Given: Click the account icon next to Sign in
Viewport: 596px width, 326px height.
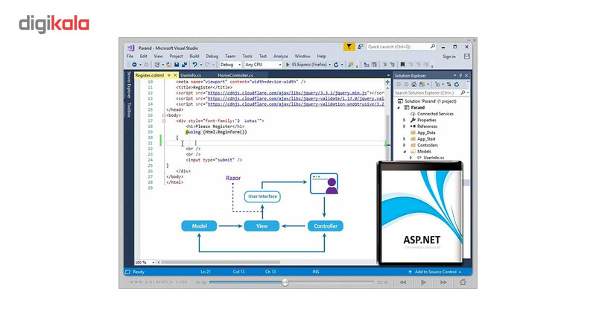Looking at the screenshot, I should pos(467,57).
